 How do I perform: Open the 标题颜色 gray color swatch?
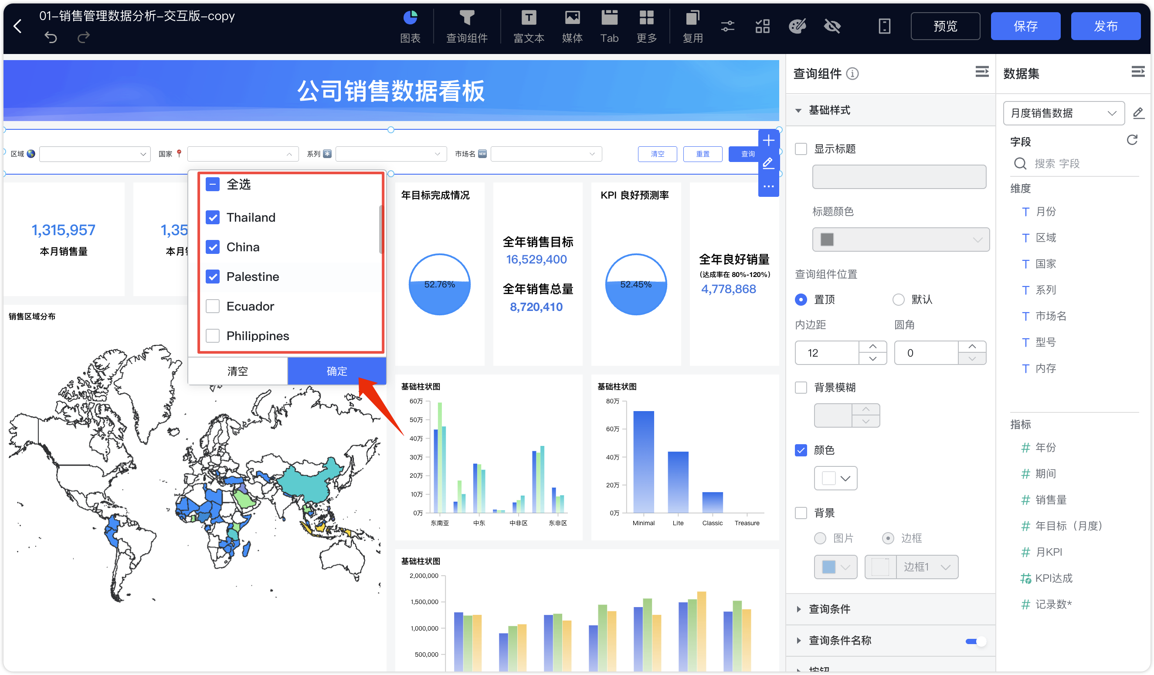coord(900,240)
